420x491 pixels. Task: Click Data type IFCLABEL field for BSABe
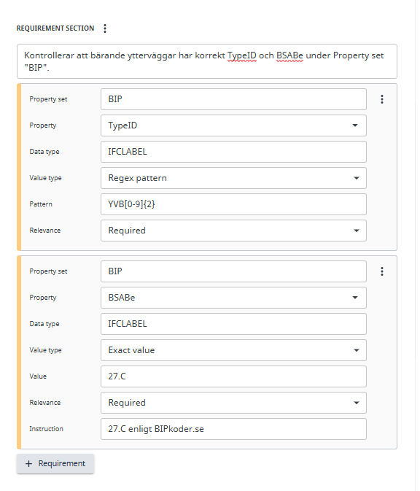[233, 324]
